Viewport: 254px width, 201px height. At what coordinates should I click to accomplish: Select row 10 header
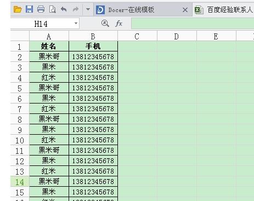click(x=20, y=140)
